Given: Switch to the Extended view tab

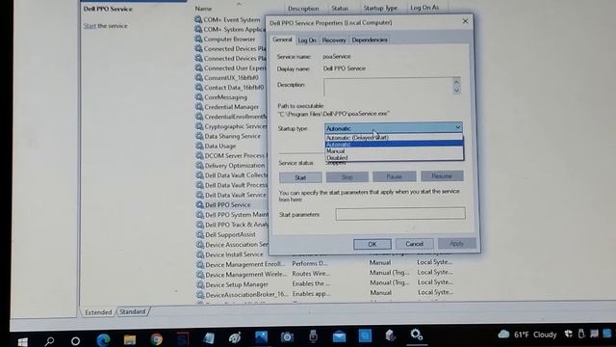Looking at the screenshot, I should [98, 312].
